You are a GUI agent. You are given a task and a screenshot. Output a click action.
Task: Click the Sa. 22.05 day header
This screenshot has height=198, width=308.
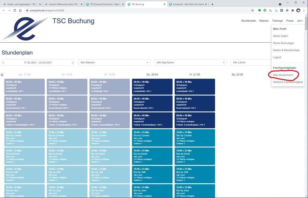(x=237, y=75)
